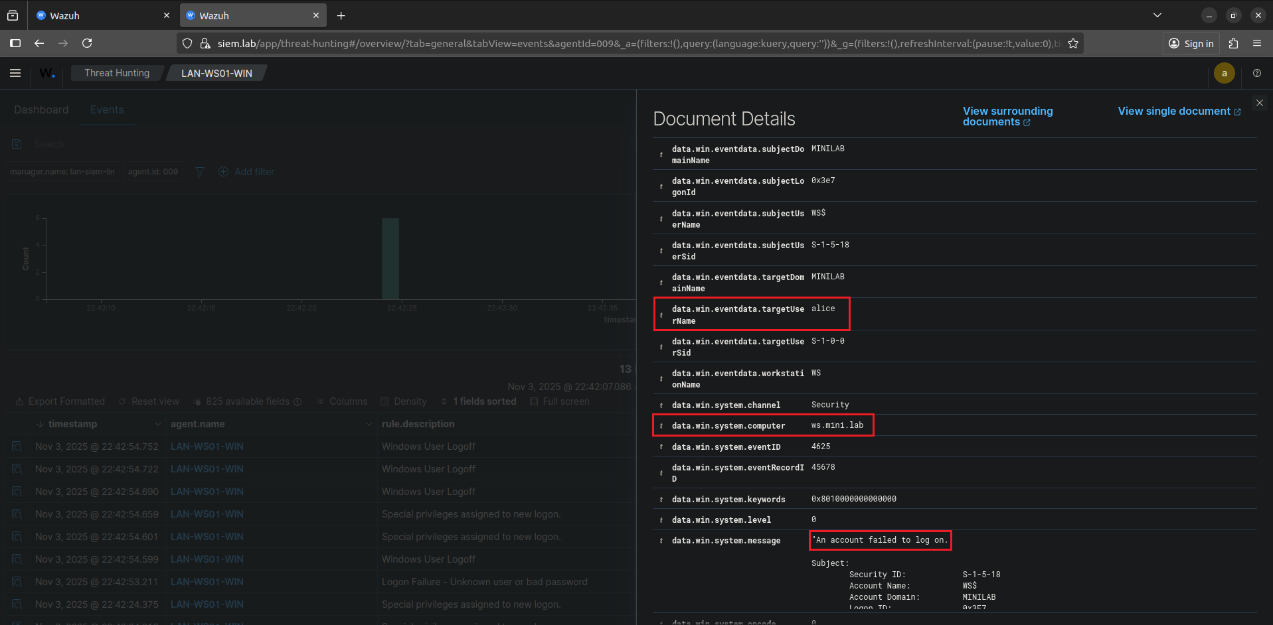Open the Firefox View tab icon

pos(13,15)
